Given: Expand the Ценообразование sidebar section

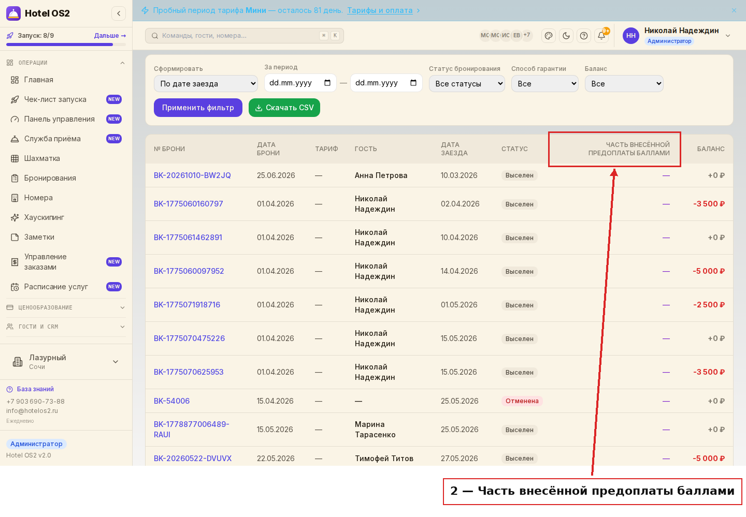Looking at the screenshot, I should point(66,307).
